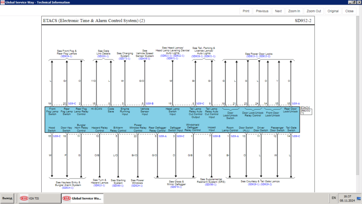The image size is (362, 204).
Task: Click M09-A connector beside Rear Door Lock pin 16
Action: [296, 103]
